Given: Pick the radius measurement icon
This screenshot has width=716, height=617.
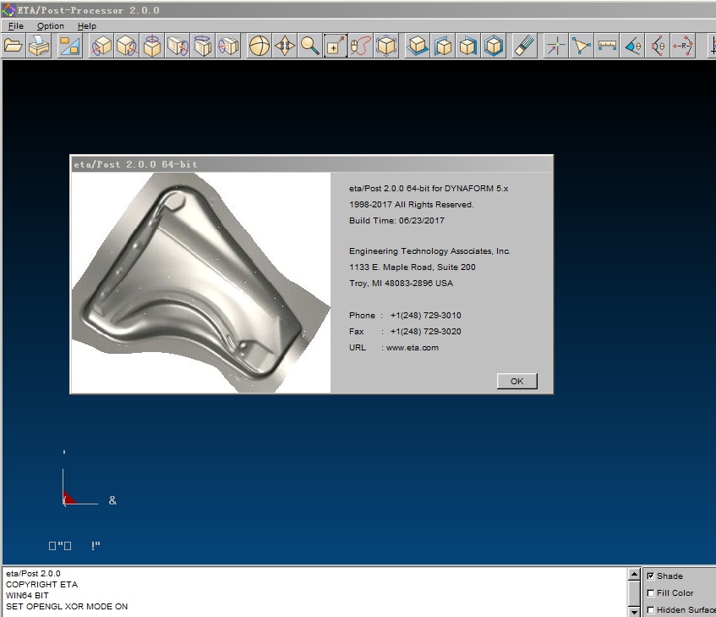Looking at the screenshot, I should pyautogui.click(x=683, y=46).
